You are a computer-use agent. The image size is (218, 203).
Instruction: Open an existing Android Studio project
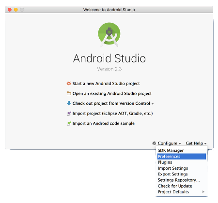coord(112,93)
